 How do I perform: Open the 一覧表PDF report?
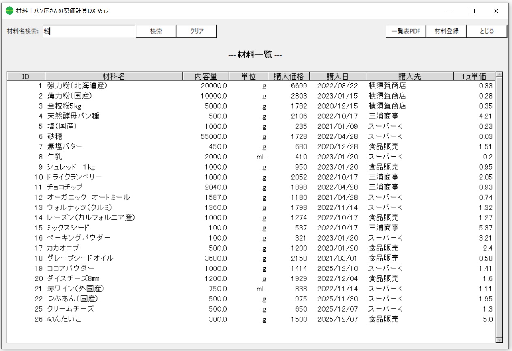[406, 31]
